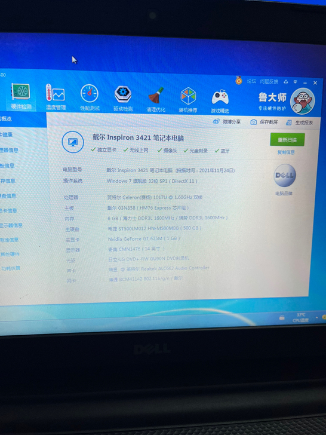The image size is (326, 435).
Task: Click the 独立显卡 checkmark feature
Action: [x=104, y=150]
